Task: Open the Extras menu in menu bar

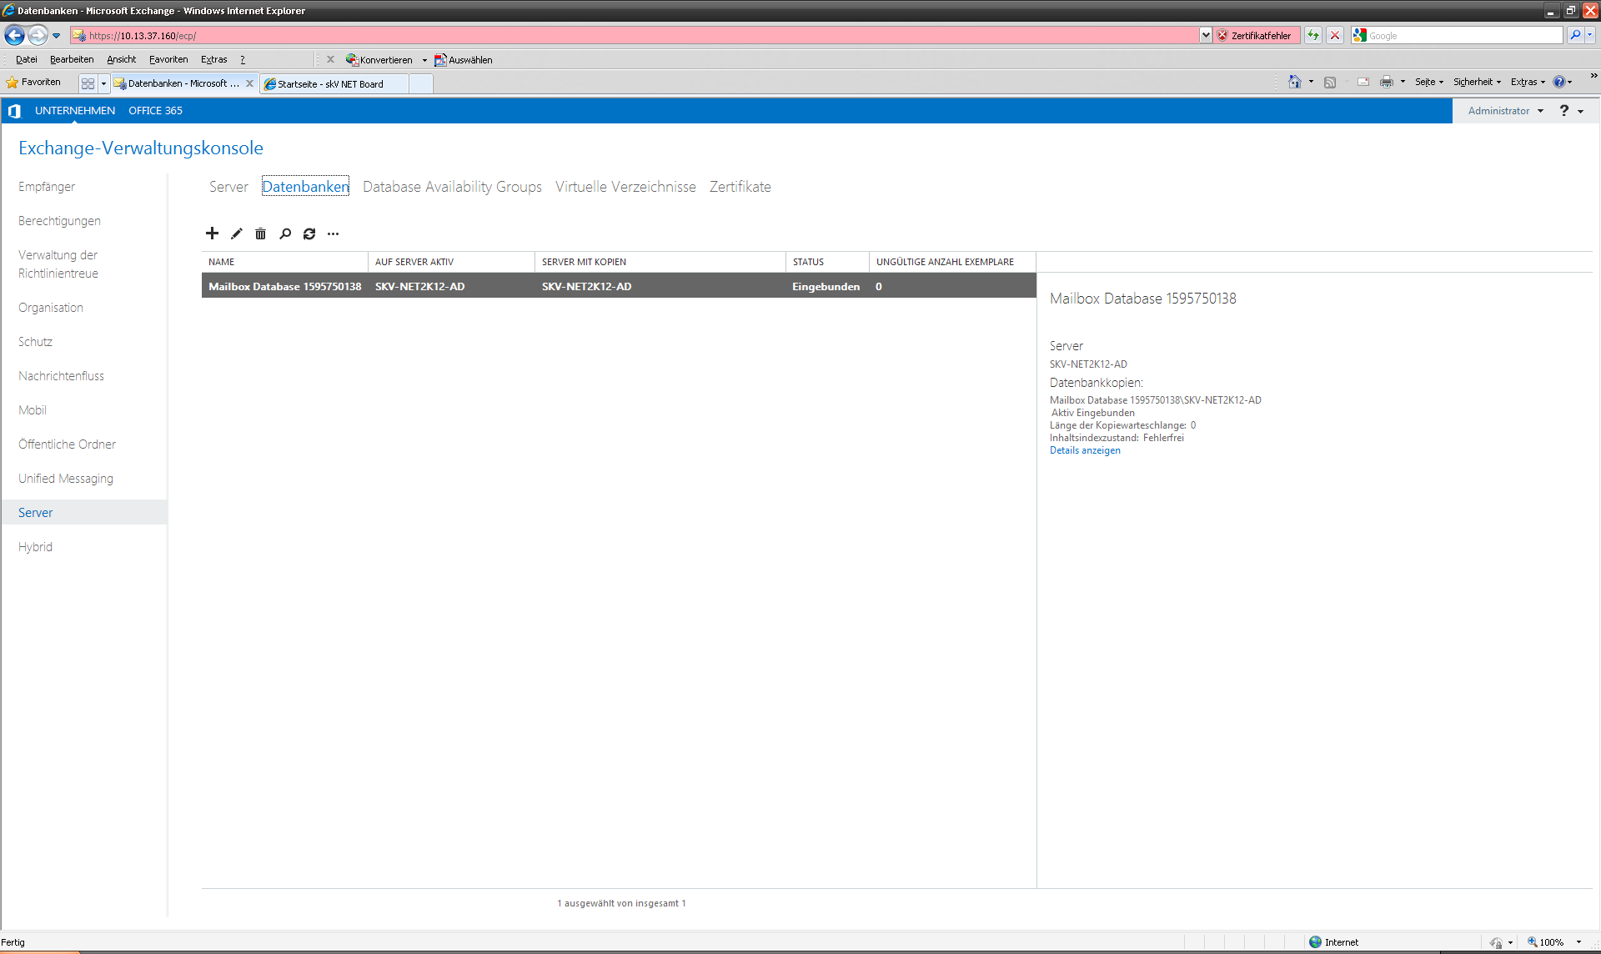Action: (x=213, y=59)
